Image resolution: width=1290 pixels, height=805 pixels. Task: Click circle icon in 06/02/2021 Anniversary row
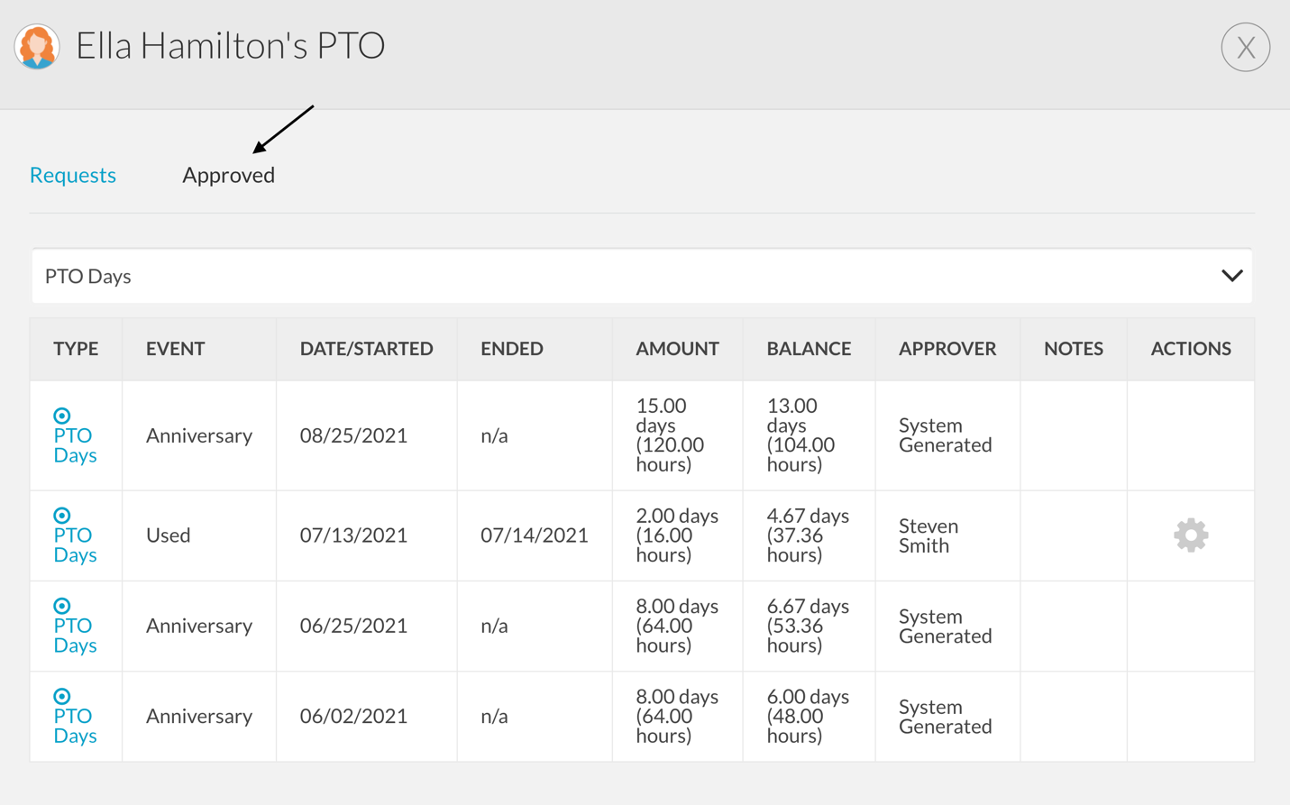(61, 696)
